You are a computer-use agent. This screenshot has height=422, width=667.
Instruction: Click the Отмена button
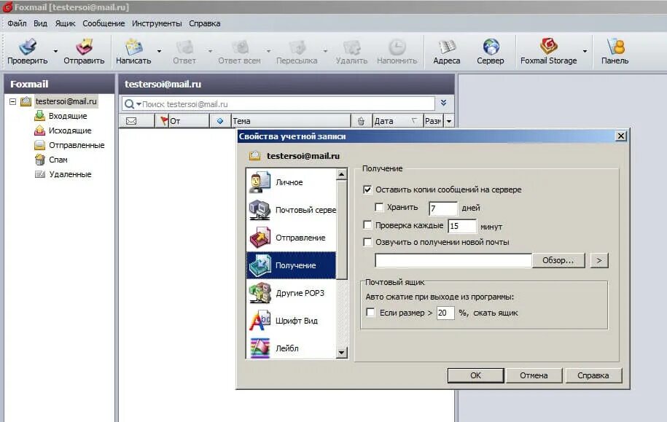tap(534, 375)
